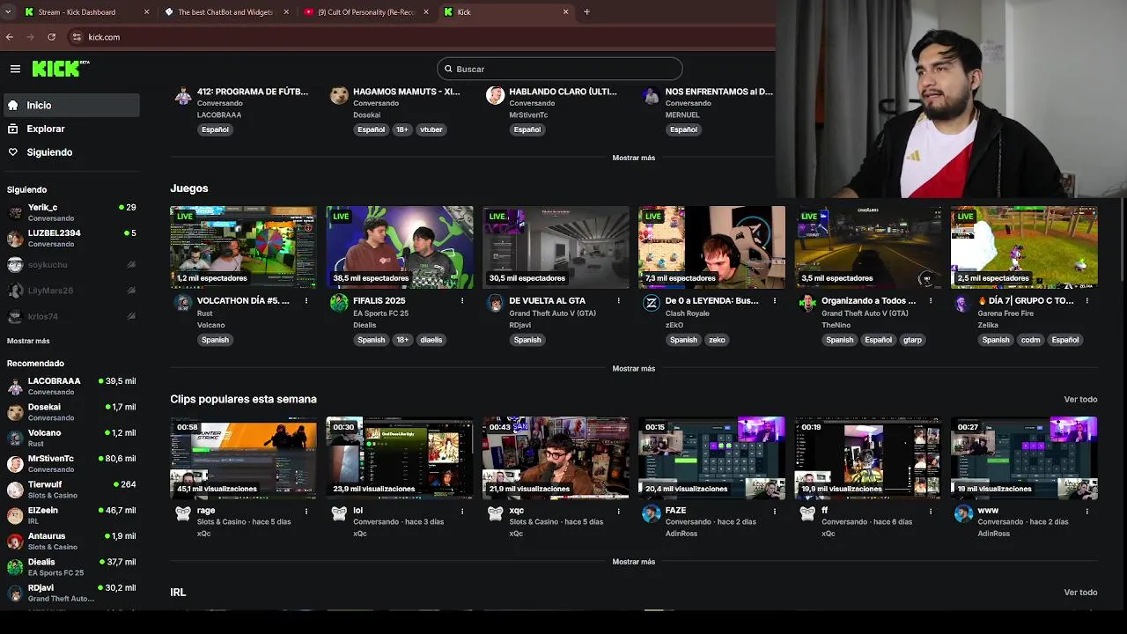This screenshot has height=634, width=1127.
Task: Click zEkO avatar under De 0 a LEYENDA
Action: 652,303
